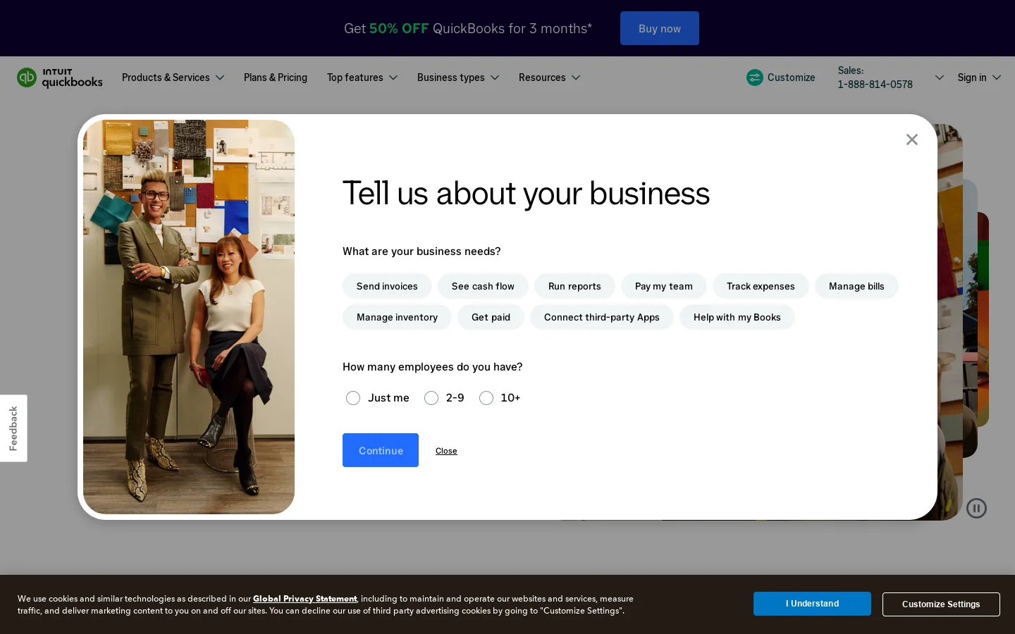
Task: Pause the carousel with the pause icon
Action: click(976, 508)
